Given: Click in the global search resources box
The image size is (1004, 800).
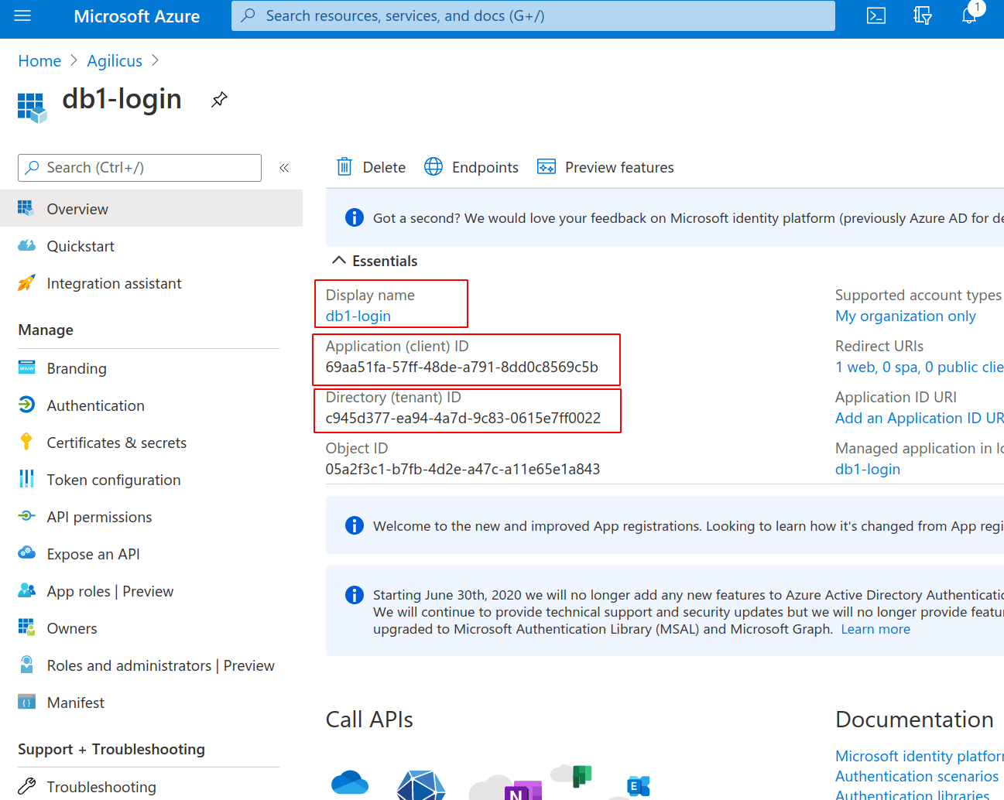Looking at the screenshot, I should click(533, 16).
